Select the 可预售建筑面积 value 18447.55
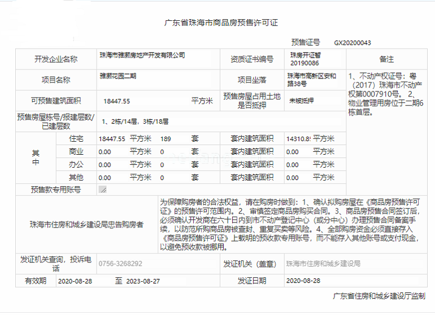The width and height of the screenshot is (435, 315). tap(117, 101)
